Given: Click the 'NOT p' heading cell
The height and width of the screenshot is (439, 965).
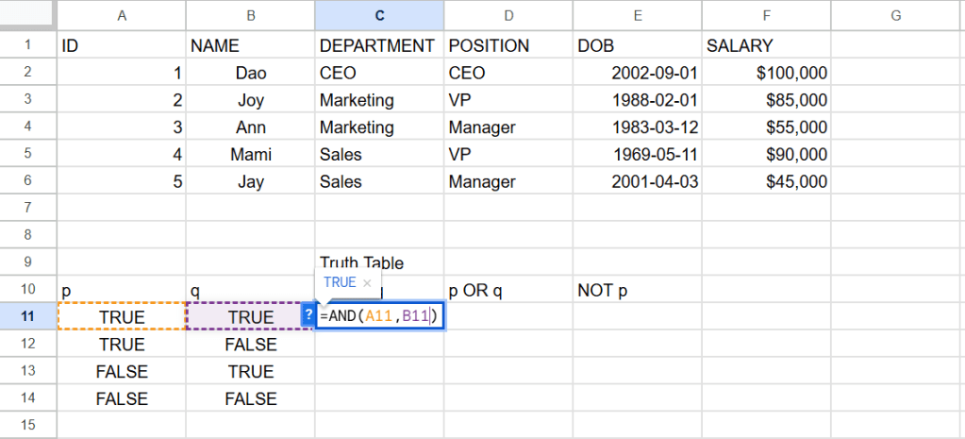Looking at the screenshot, I should coord(637,290).
